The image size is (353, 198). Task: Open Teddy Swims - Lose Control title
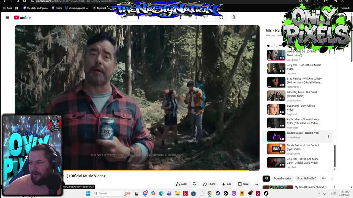pyautogui.click(x=303, y=147)
